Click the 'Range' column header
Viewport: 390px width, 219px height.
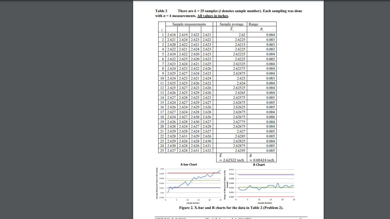tap(253, 24)
